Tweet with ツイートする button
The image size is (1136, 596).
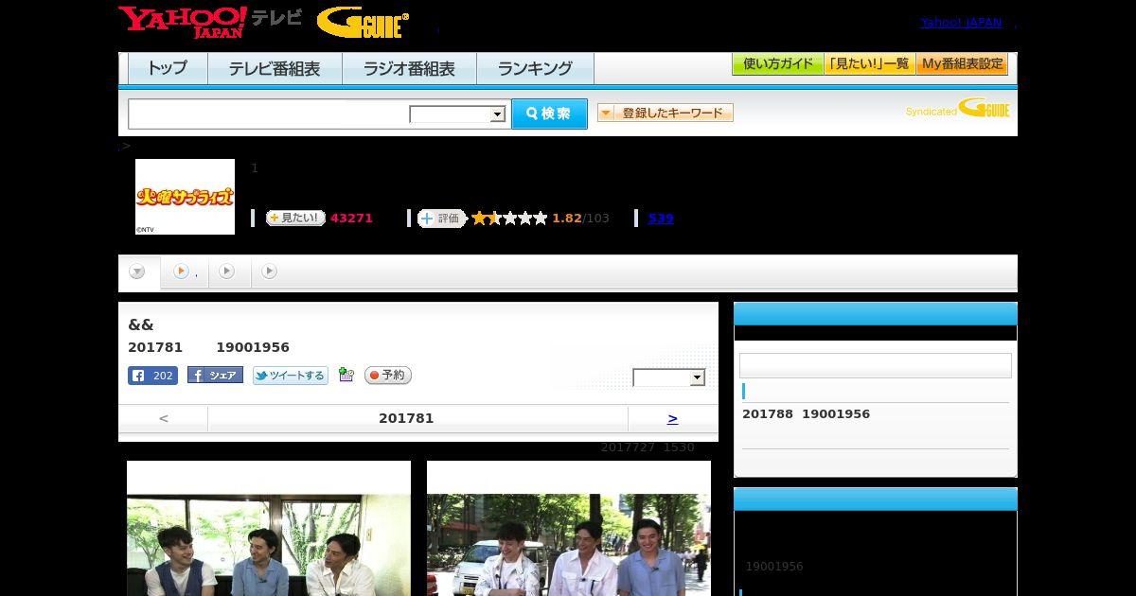[x=291, y=376]
